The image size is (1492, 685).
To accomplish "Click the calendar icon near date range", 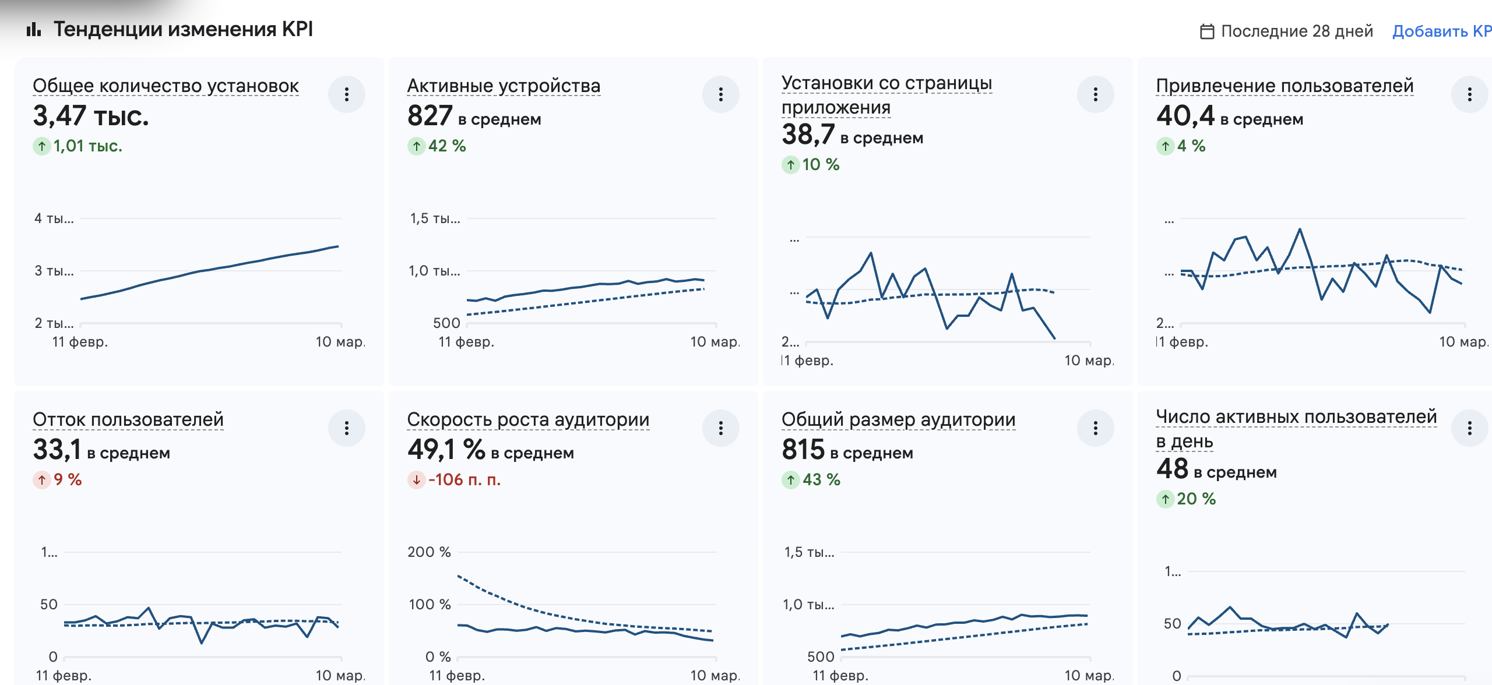I will [x=1206, y=31].
